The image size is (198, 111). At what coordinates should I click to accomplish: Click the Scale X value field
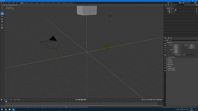(x=176, y=50)
